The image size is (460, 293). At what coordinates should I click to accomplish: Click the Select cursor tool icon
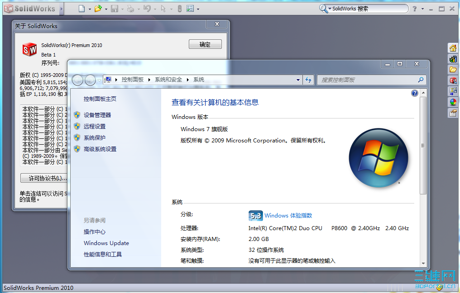[x=163, y=9]
